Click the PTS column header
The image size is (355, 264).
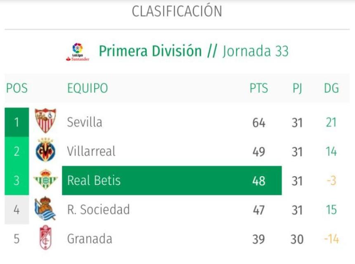[x=259, y=88]
